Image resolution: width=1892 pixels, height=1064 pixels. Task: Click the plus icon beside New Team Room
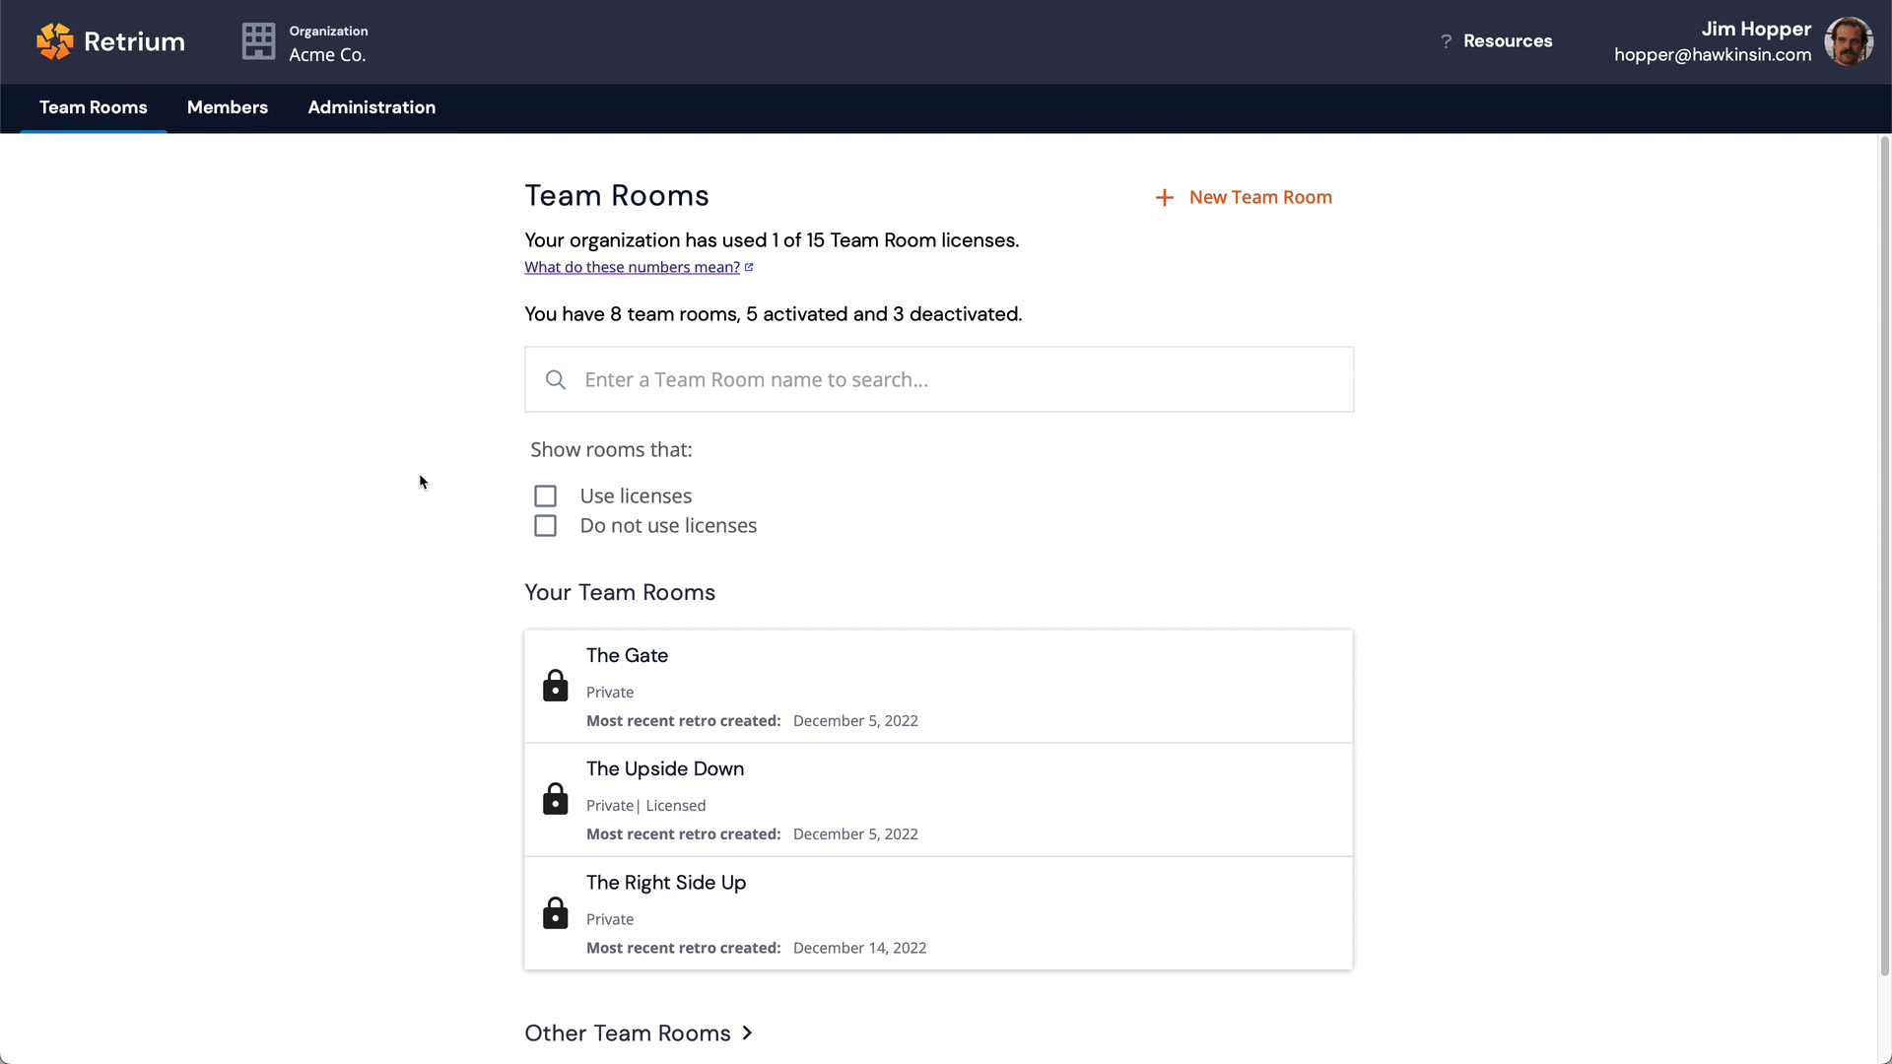click(1164, 198)
